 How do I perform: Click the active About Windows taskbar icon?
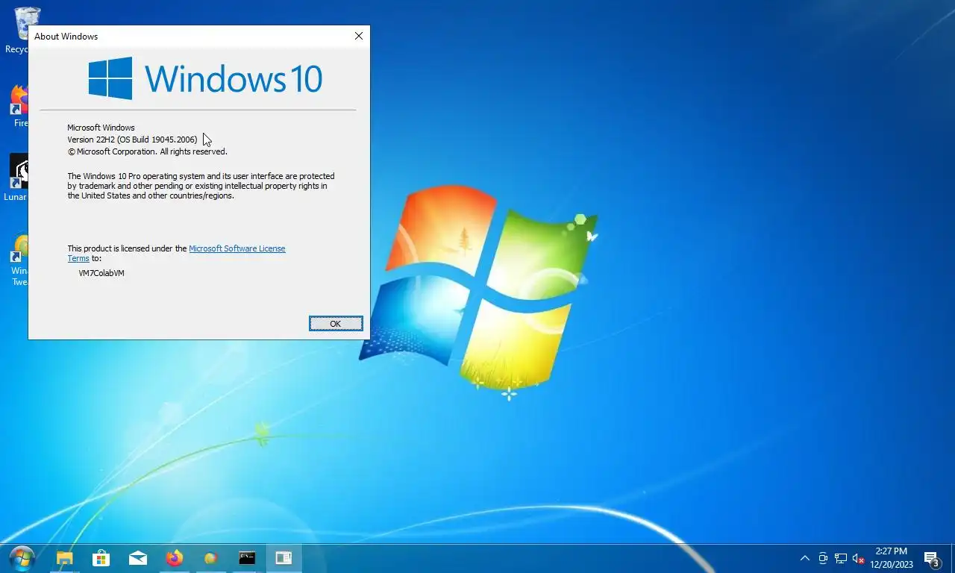[284, 558]
